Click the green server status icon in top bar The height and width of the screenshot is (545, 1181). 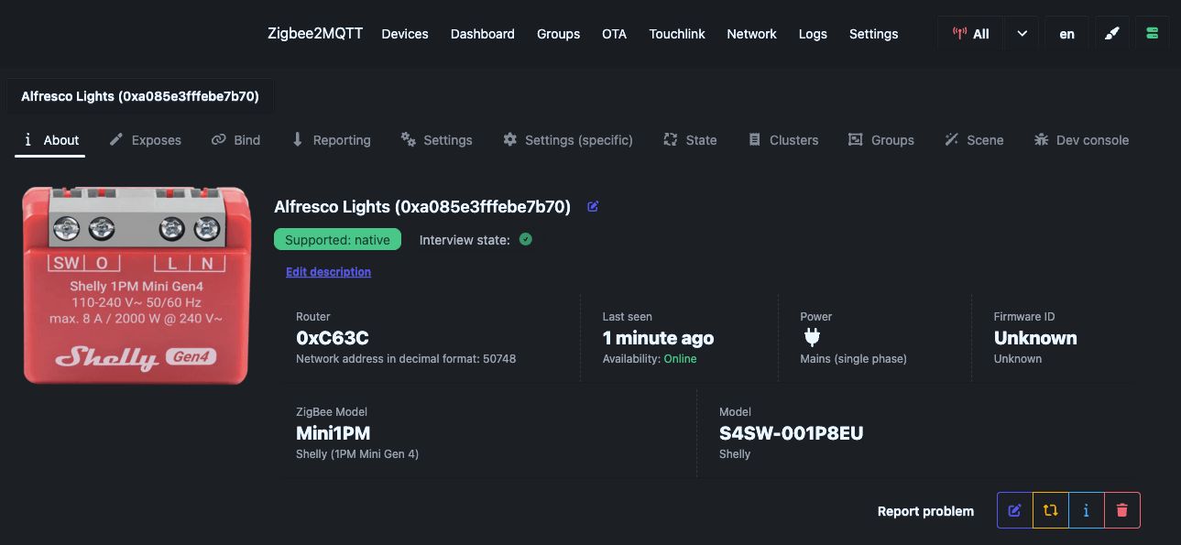(x=1152, y=34)
